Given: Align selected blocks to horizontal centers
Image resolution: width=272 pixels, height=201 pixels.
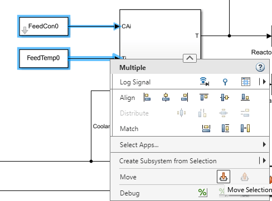Looking at the screenshot, I should [x=166, y=97].
